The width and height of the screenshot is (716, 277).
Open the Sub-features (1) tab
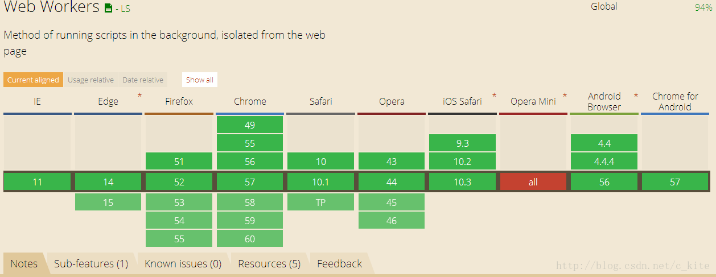click(x=91, y=264)
